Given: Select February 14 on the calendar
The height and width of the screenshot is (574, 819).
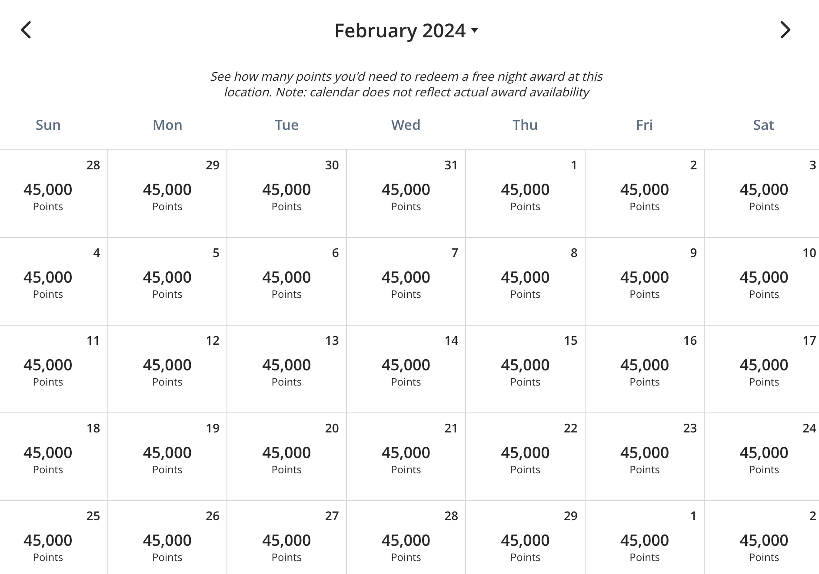Looking at the screenshot, I should [x=406, y=369].
